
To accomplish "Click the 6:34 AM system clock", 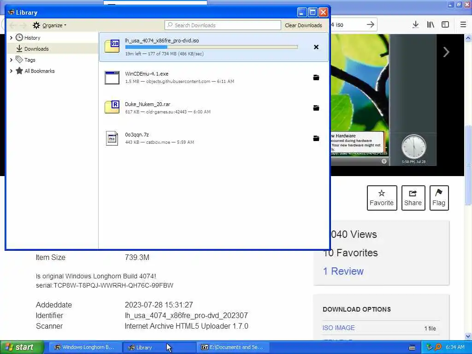I will (x=455, y=348).
